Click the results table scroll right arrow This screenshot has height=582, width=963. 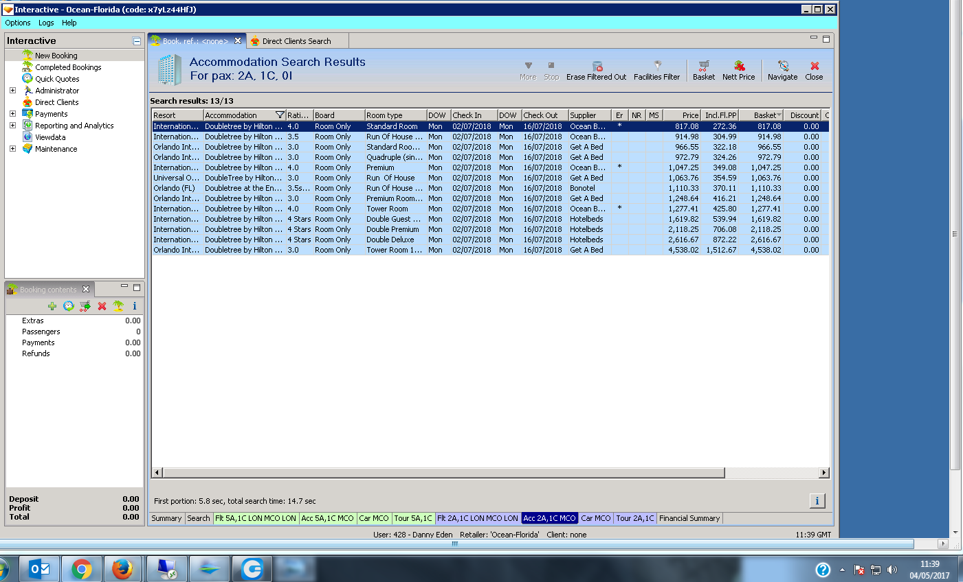[824, 473]
